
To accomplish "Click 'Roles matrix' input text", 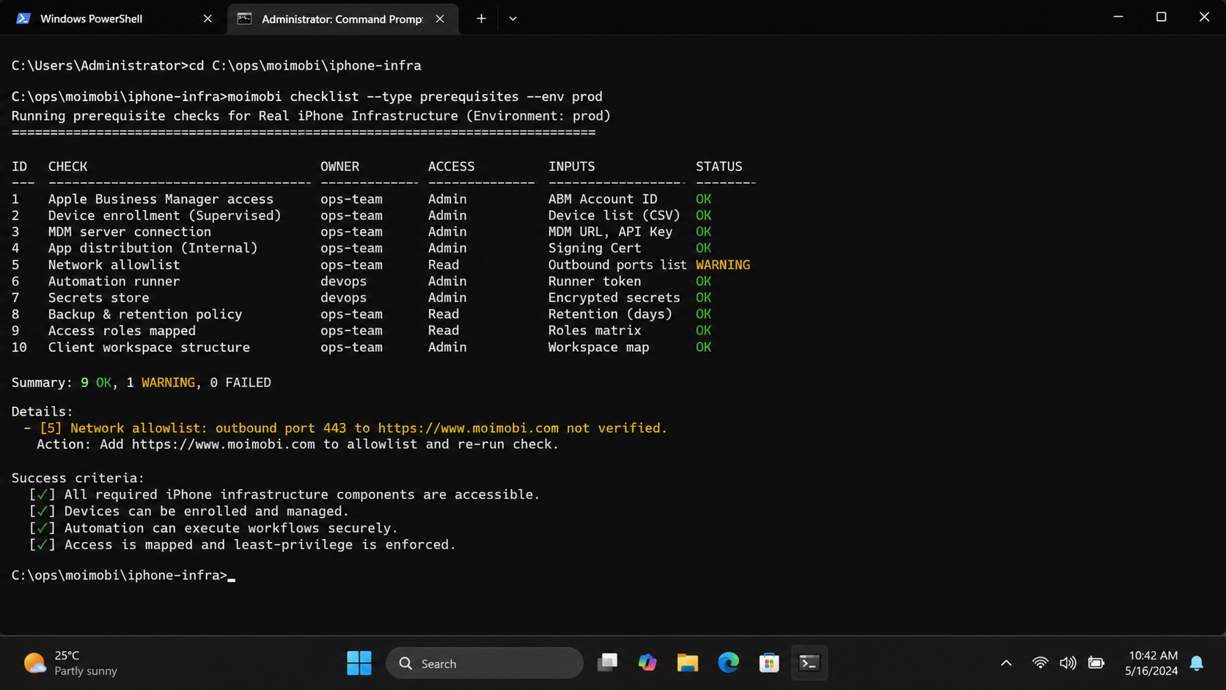I will [595, 331].
